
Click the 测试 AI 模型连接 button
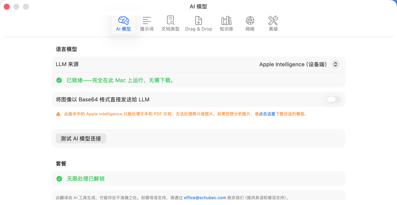(x=81, y=139)
